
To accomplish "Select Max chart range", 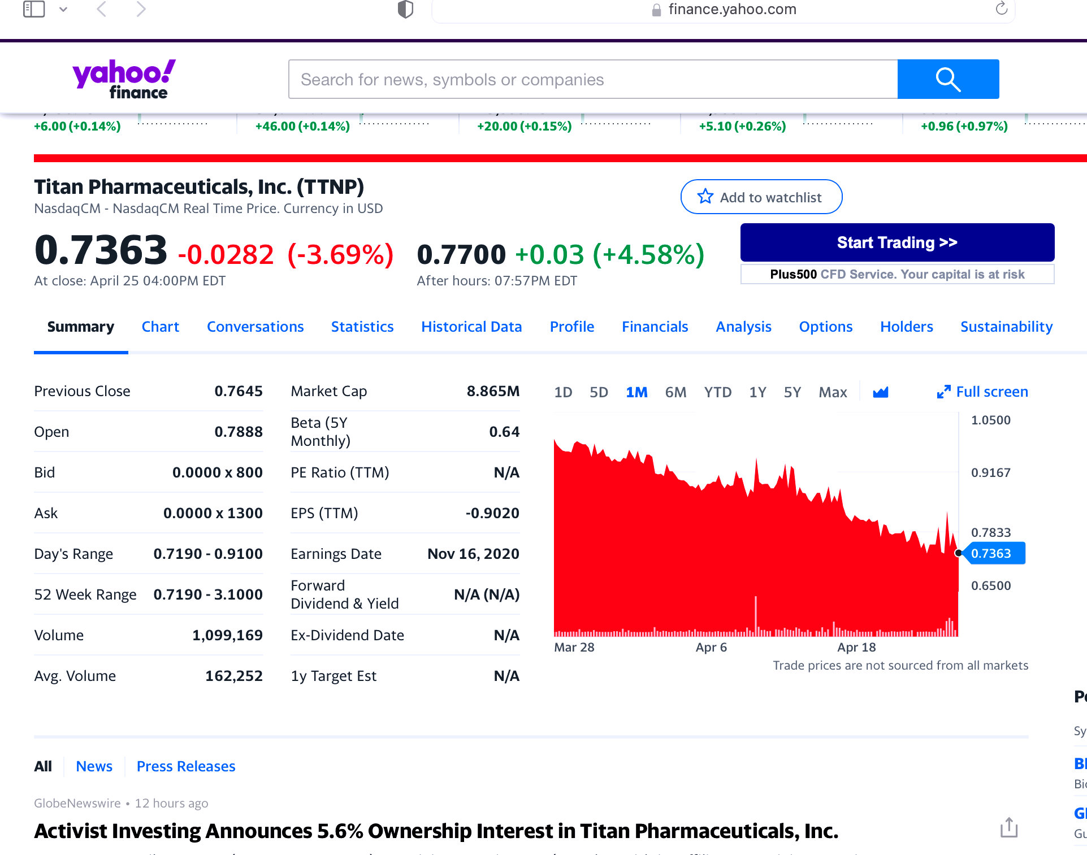I will point(833,392).
